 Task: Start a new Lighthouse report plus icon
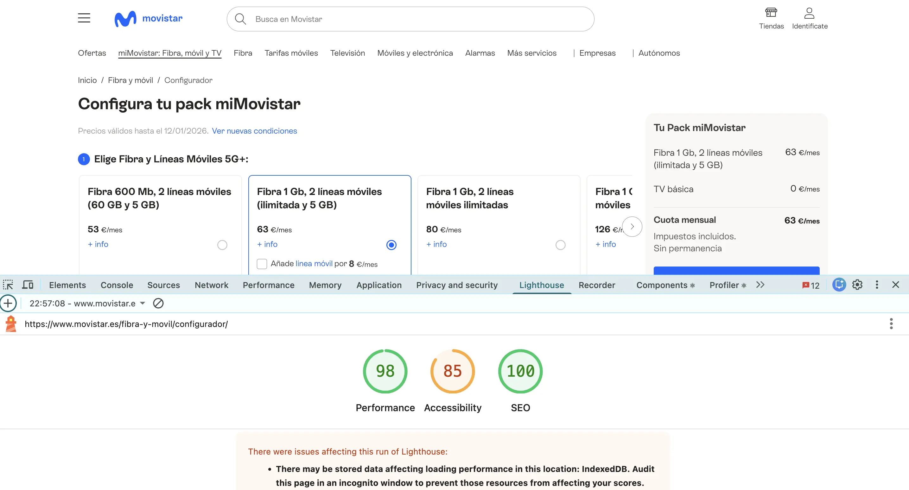coord(8,303)
